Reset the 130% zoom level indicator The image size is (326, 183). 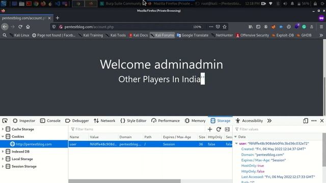click(197, 27)
